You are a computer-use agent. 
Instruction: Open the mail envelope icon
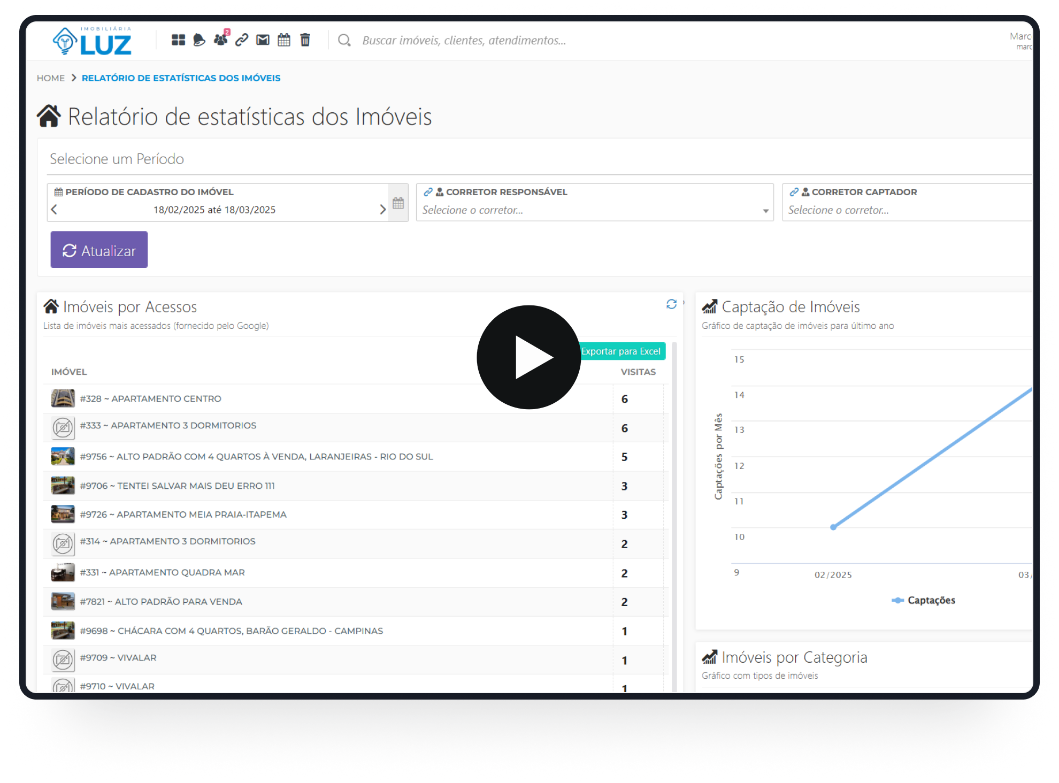click(x=263, y=40)
